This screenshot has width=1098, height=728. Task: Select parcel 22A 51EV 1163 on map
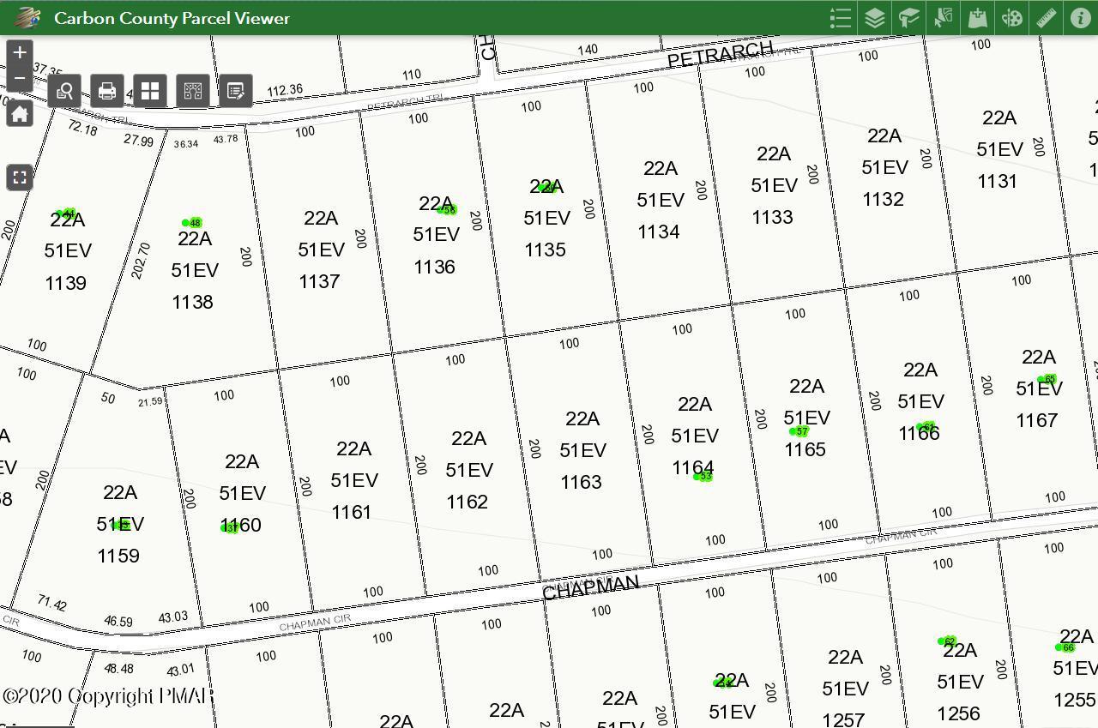tap(582, 450)
